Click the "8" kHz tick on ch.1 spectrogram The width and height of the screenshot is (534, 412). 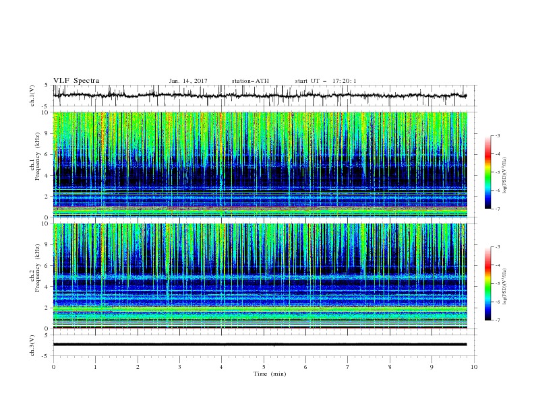pos(47,133)
